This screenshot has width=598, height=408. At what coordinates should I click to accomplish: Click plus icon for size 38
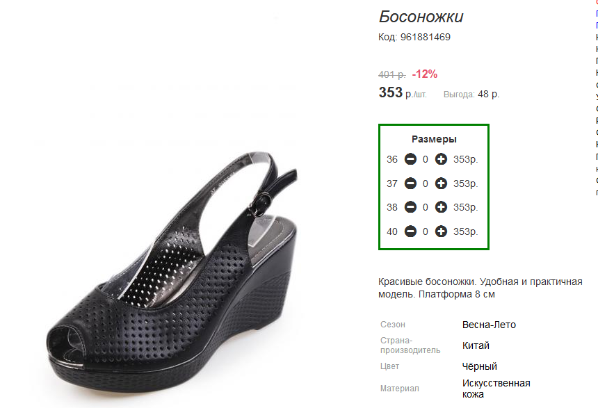[441, 207]
